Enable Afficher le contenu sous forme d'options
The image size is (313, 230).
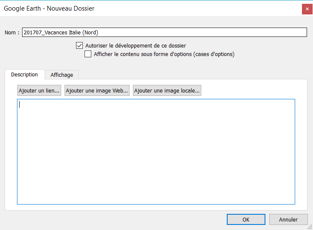point(88,54)
